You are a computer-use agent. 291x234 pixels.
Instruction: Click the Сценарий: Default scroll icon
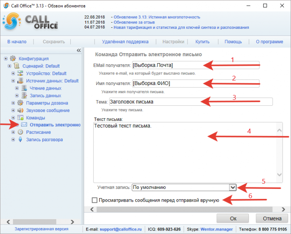pyautogui.click(x=17, y=66)
